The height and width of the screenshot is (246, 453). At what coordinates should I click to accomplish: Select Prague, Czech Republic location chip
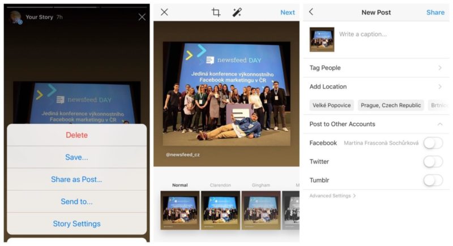tap(391, 105)
